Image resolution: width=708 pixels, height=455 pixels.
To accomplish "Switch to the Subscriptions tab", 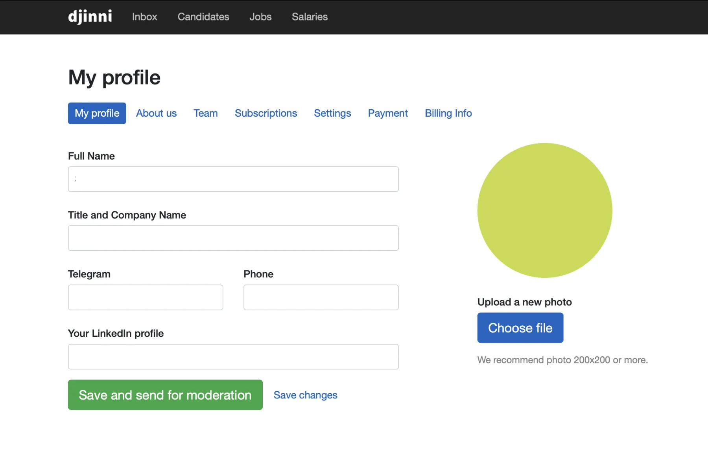I will [x=266, y=113].
